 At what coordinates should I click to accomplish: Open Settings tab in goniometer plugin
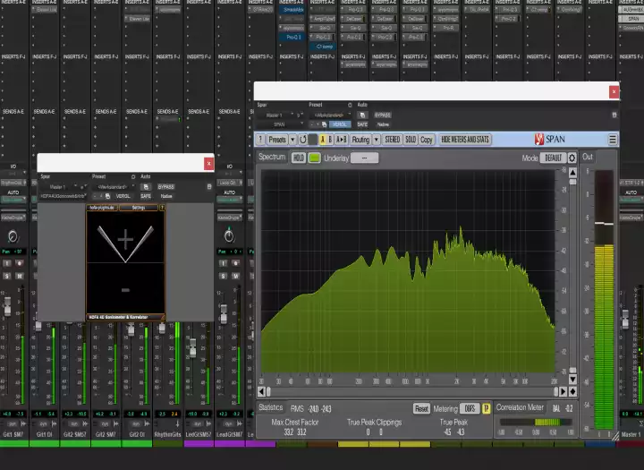tap(139, 208)
